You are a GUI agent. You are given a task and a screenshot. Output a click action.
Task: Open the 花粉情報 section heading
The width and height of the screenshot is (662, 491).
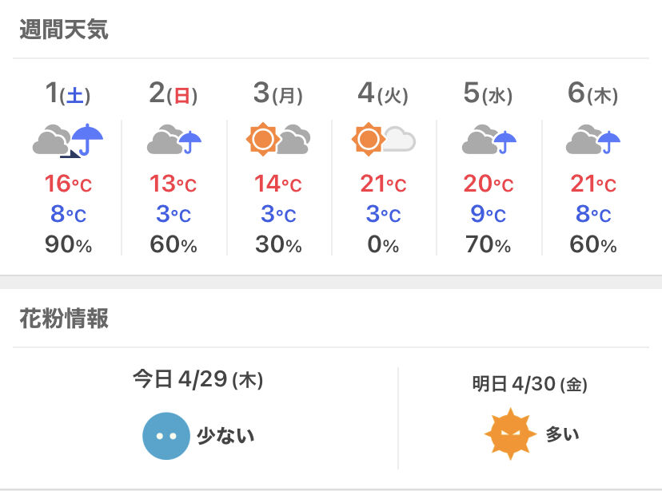[64, 319]
